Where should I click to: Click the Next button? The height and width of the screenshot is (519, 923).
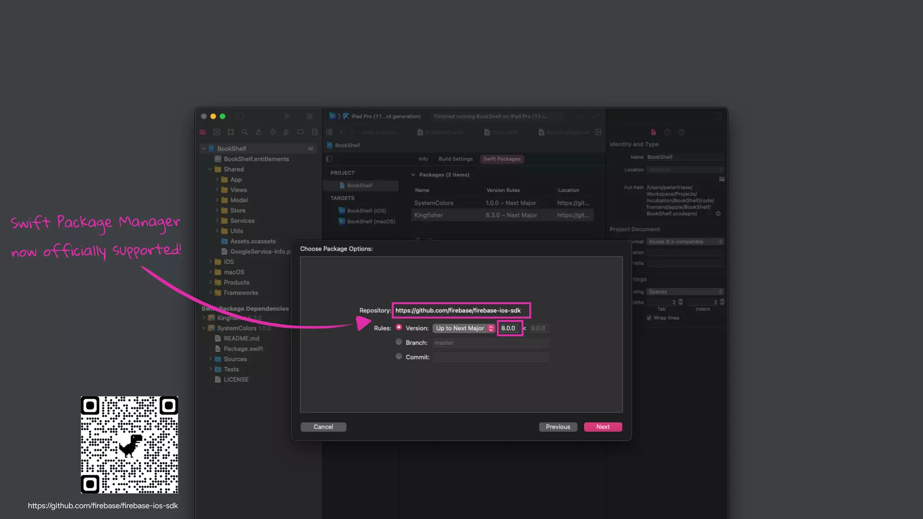tap(603, 427)
